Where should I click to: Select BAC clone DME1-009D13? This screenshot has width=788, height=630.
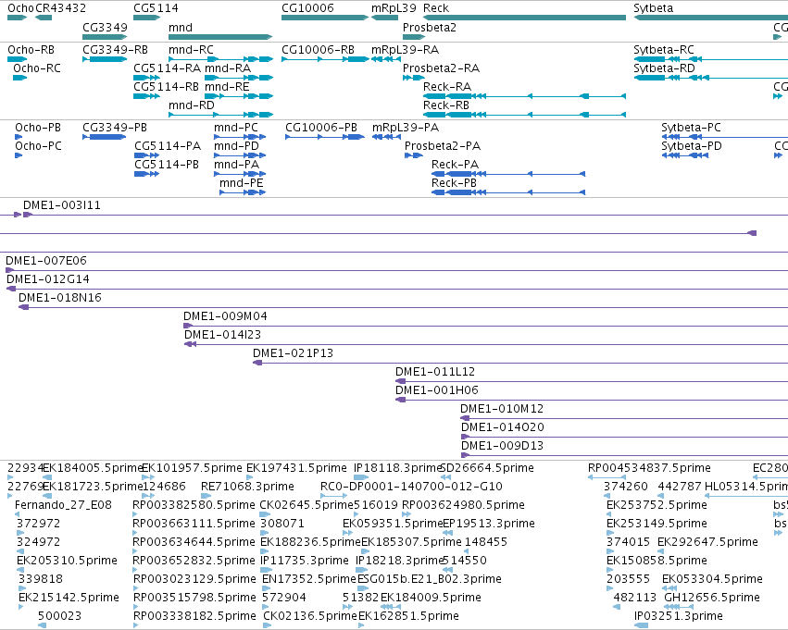pos(503,447)
